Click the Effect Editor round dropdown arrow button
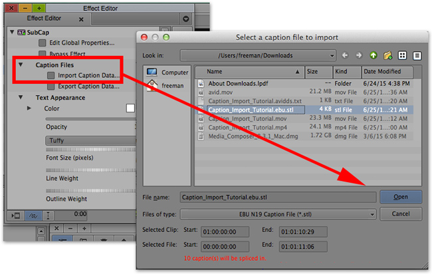432x274 pixels. (186, 19)
